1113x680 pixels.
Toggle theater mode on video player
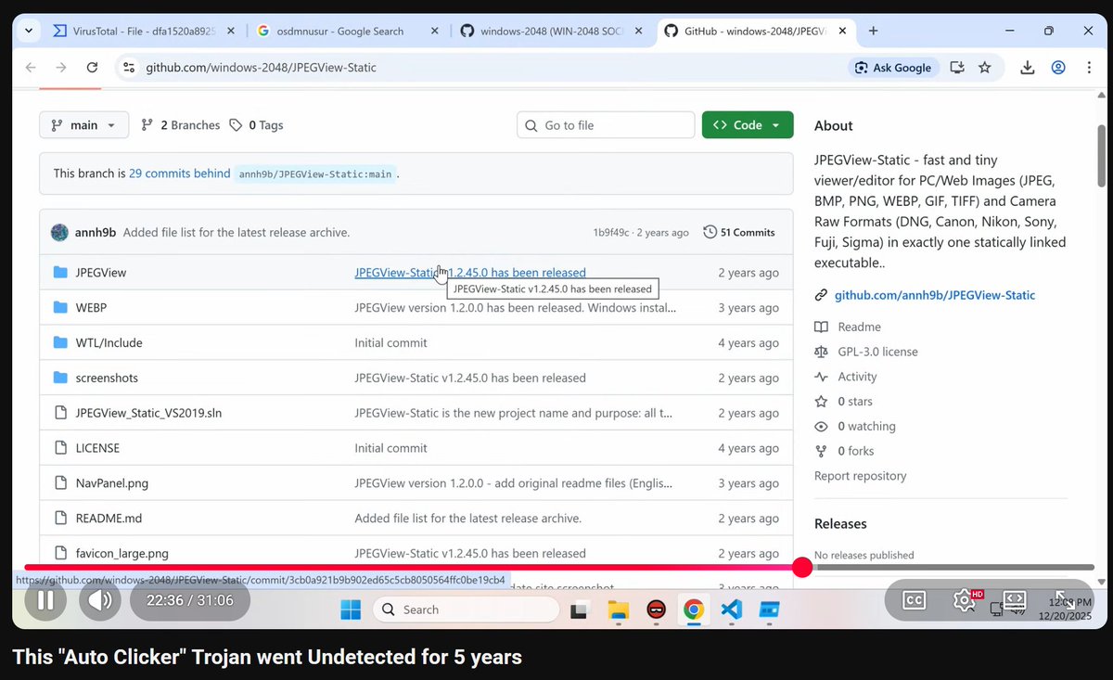(x=1015, y=600)
